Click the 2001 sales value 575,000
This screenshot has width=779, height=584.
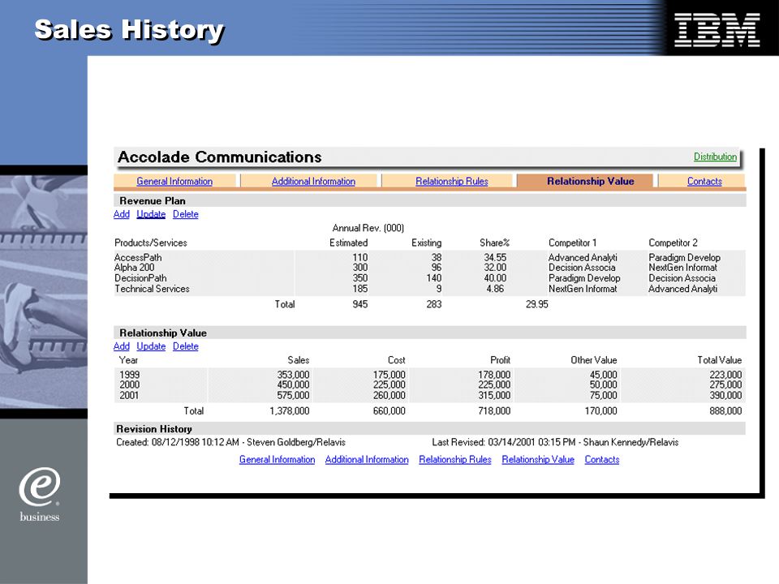(x=293, y=395)
